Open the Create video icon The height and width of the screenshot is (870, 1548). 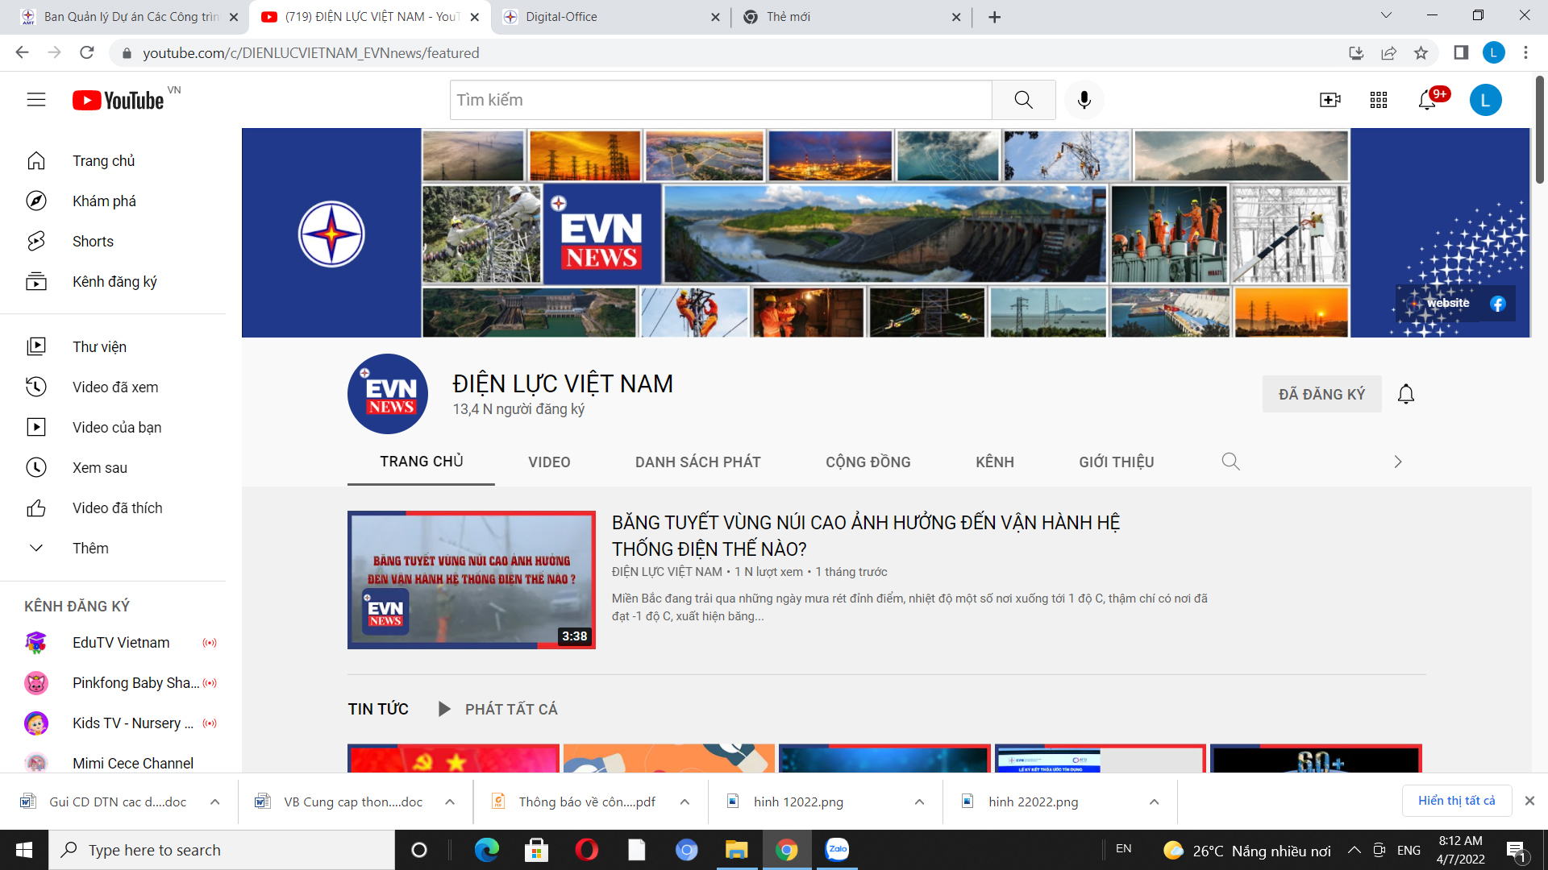coord(1330,100)
